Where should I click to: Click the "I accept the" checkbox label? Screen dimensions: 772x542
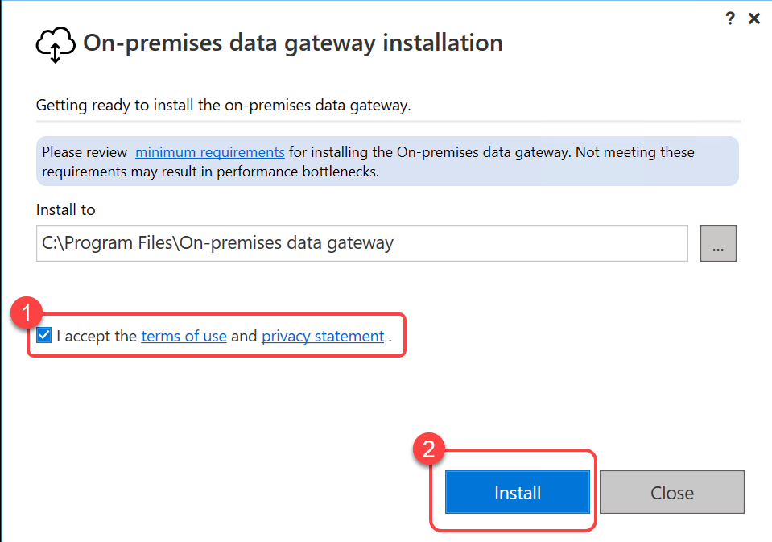pos(97,337)
